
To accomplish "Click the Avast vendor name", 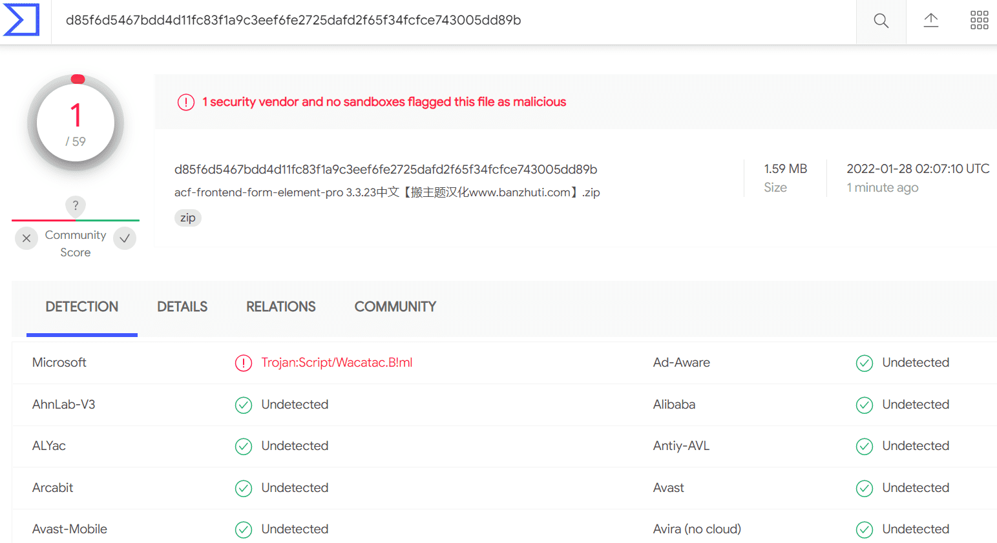I will (669, 487).
